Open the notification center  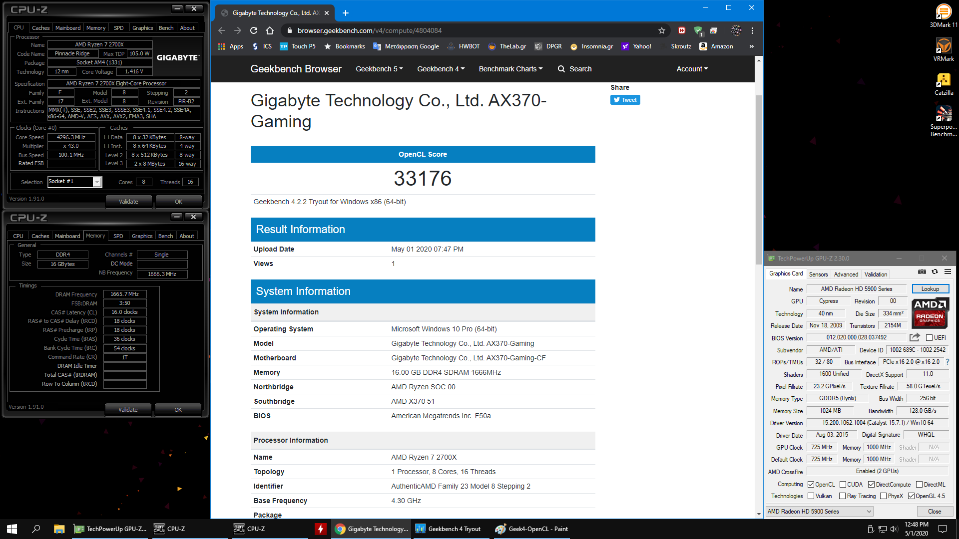click(x=943, y=529)
